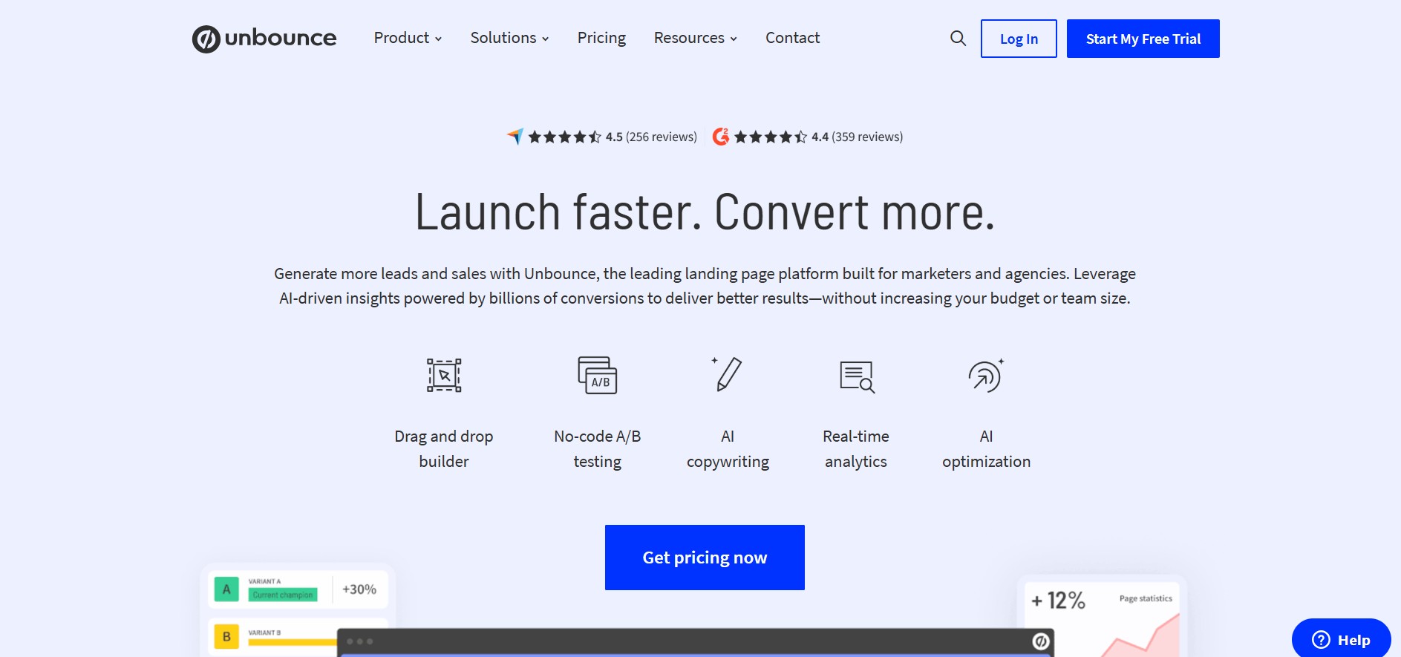Open the Help widget
This screenshot has height=657, width=1401.
pos(1341,639)
